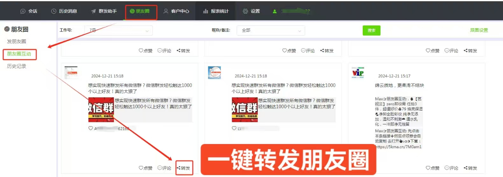Click 点赞 on the VIP avatar post

[x=433, y=168]
